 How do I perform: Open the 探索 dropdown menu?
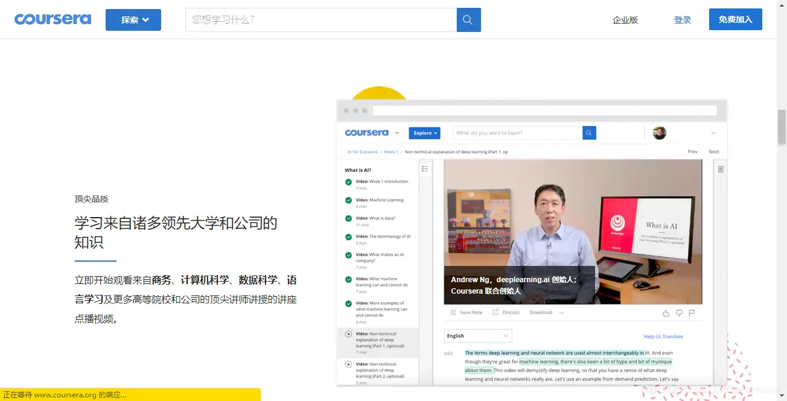133,19
